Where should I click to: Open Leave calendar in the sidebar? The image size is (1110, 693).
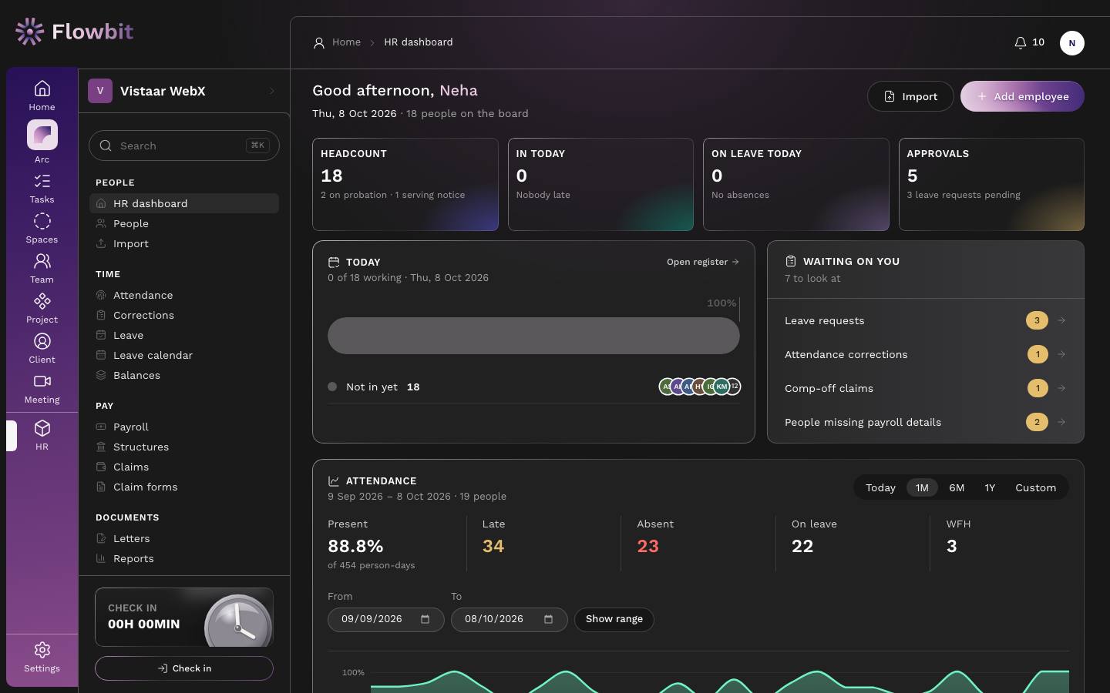coord(184,355)
